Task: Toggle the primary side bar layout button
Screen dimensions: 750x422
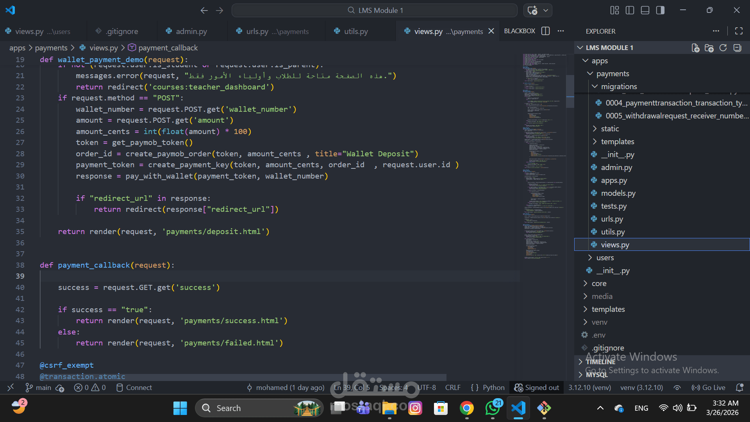Action: click(x=630, y=11)
